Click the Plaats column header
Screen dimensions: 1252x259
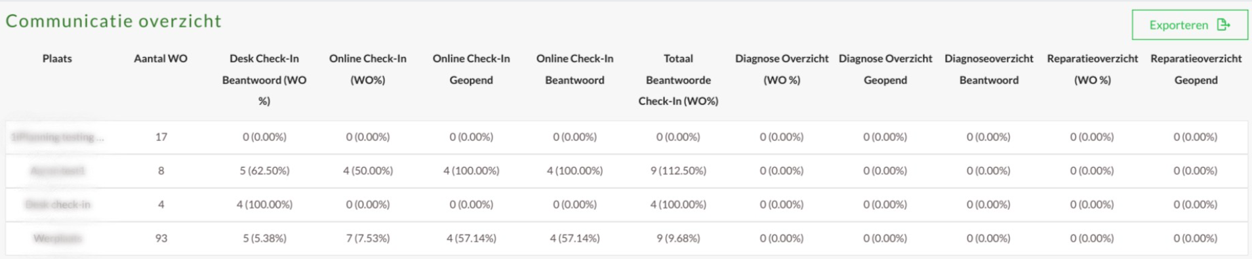click(x=57, y=58)
